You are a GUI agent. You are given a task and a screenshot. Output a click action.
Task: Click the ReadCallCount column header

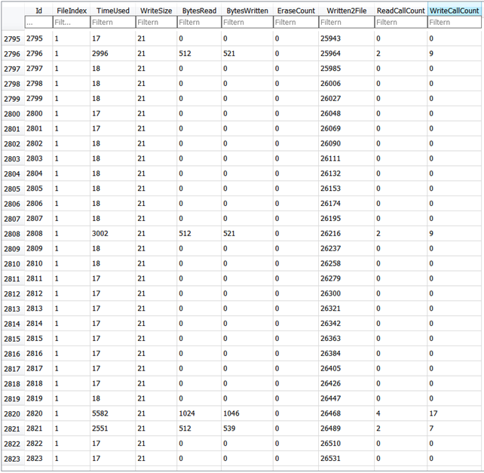(x=401, y=11)
